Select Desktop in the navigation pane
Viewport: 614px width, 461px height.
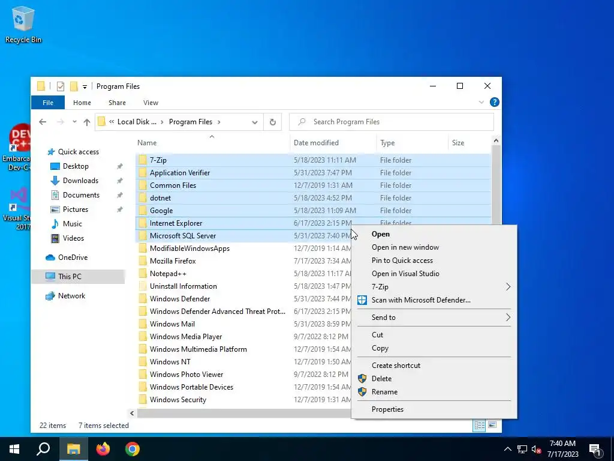76,166
